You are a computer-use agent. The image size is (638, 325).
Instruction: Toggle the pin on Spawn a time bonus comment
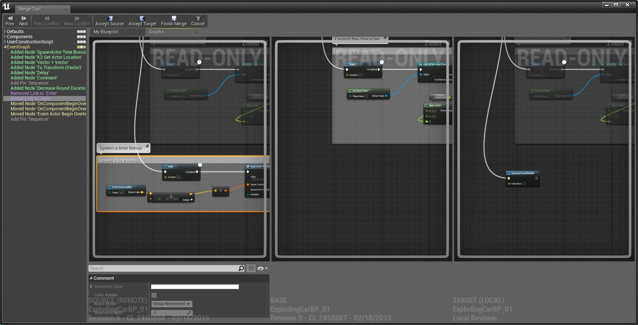click(x=147, y=146)
